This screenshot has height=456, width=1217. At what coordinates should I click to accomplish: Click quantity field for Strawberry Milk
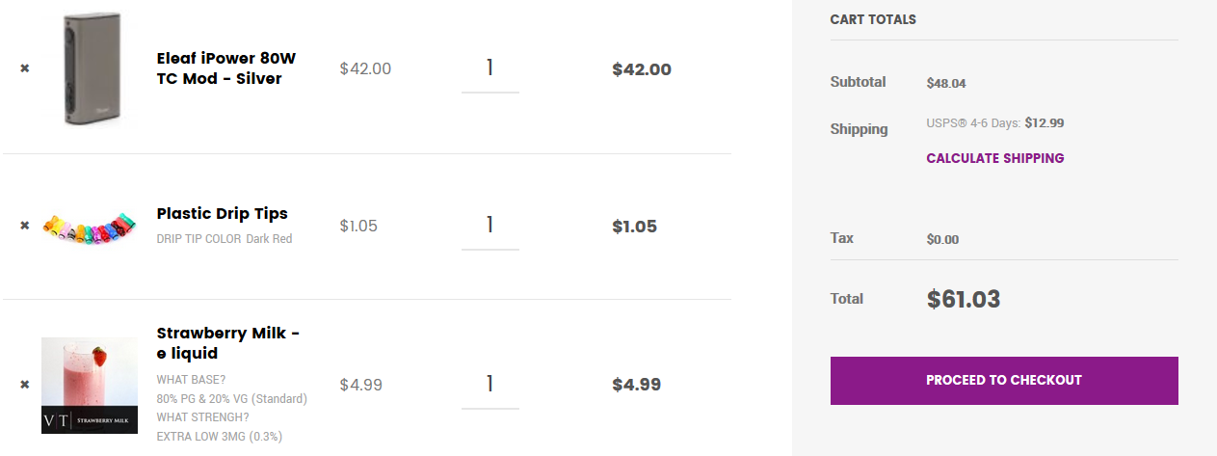(x=489, y=385)
